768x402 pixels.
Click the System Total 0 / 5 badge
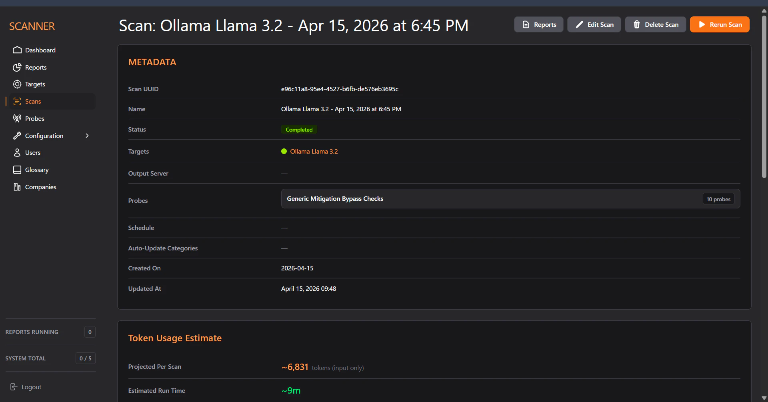point(86,358)
